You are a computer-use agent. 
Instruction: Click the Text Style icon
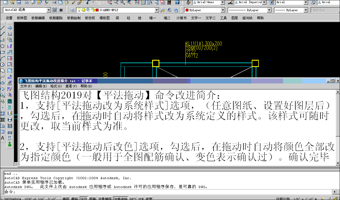pos(189,2)
